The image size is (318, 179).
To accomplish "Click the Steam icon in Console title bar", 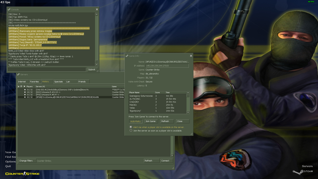I will 10,9.
